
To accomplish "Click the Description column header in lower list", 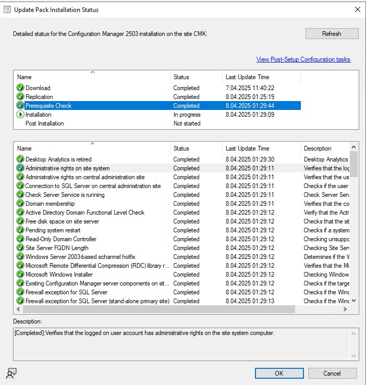I will coord(323,148).
